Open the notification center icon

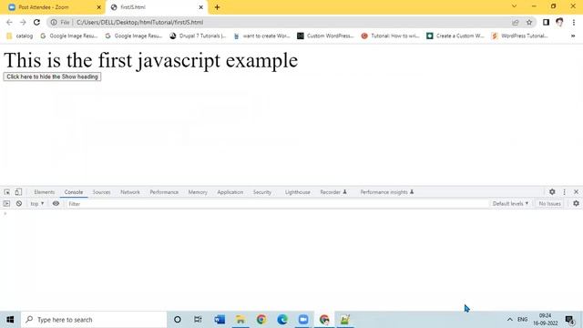pyautogui.click(x=569, y=320)
